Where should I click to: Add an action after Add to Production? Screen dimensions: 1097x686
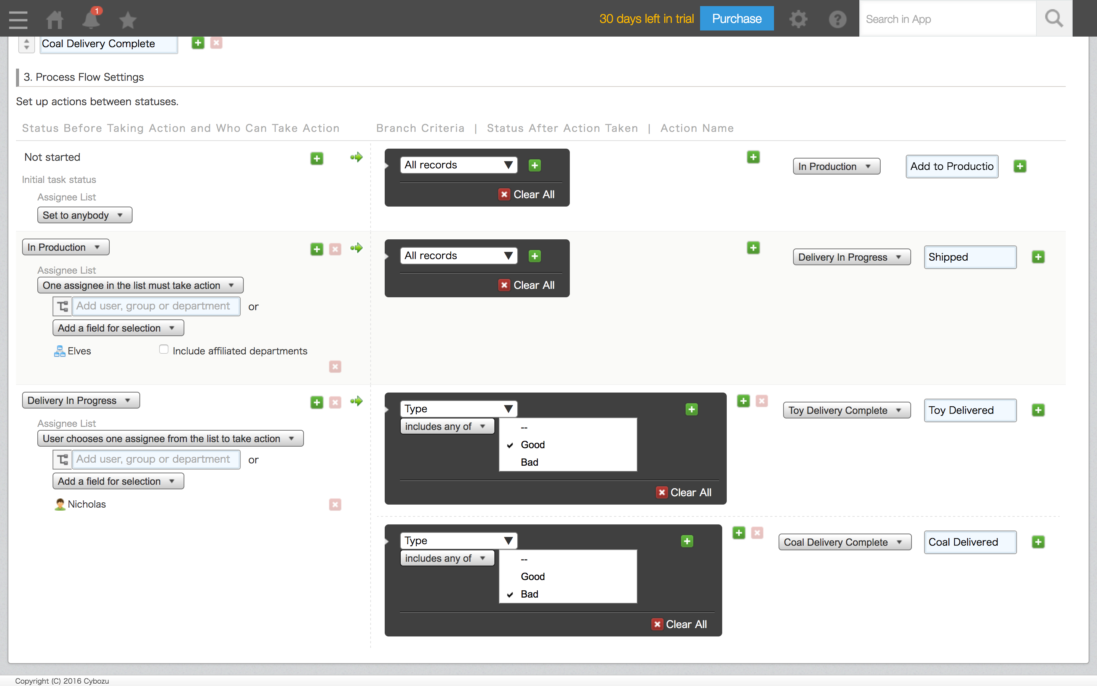coord(1020,166)
